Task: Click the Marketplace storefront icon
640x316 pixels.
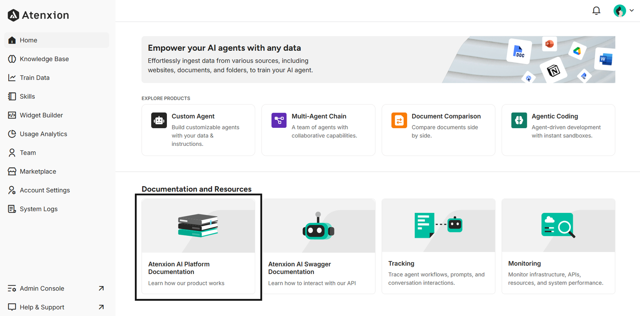Action: click(12, 171)
